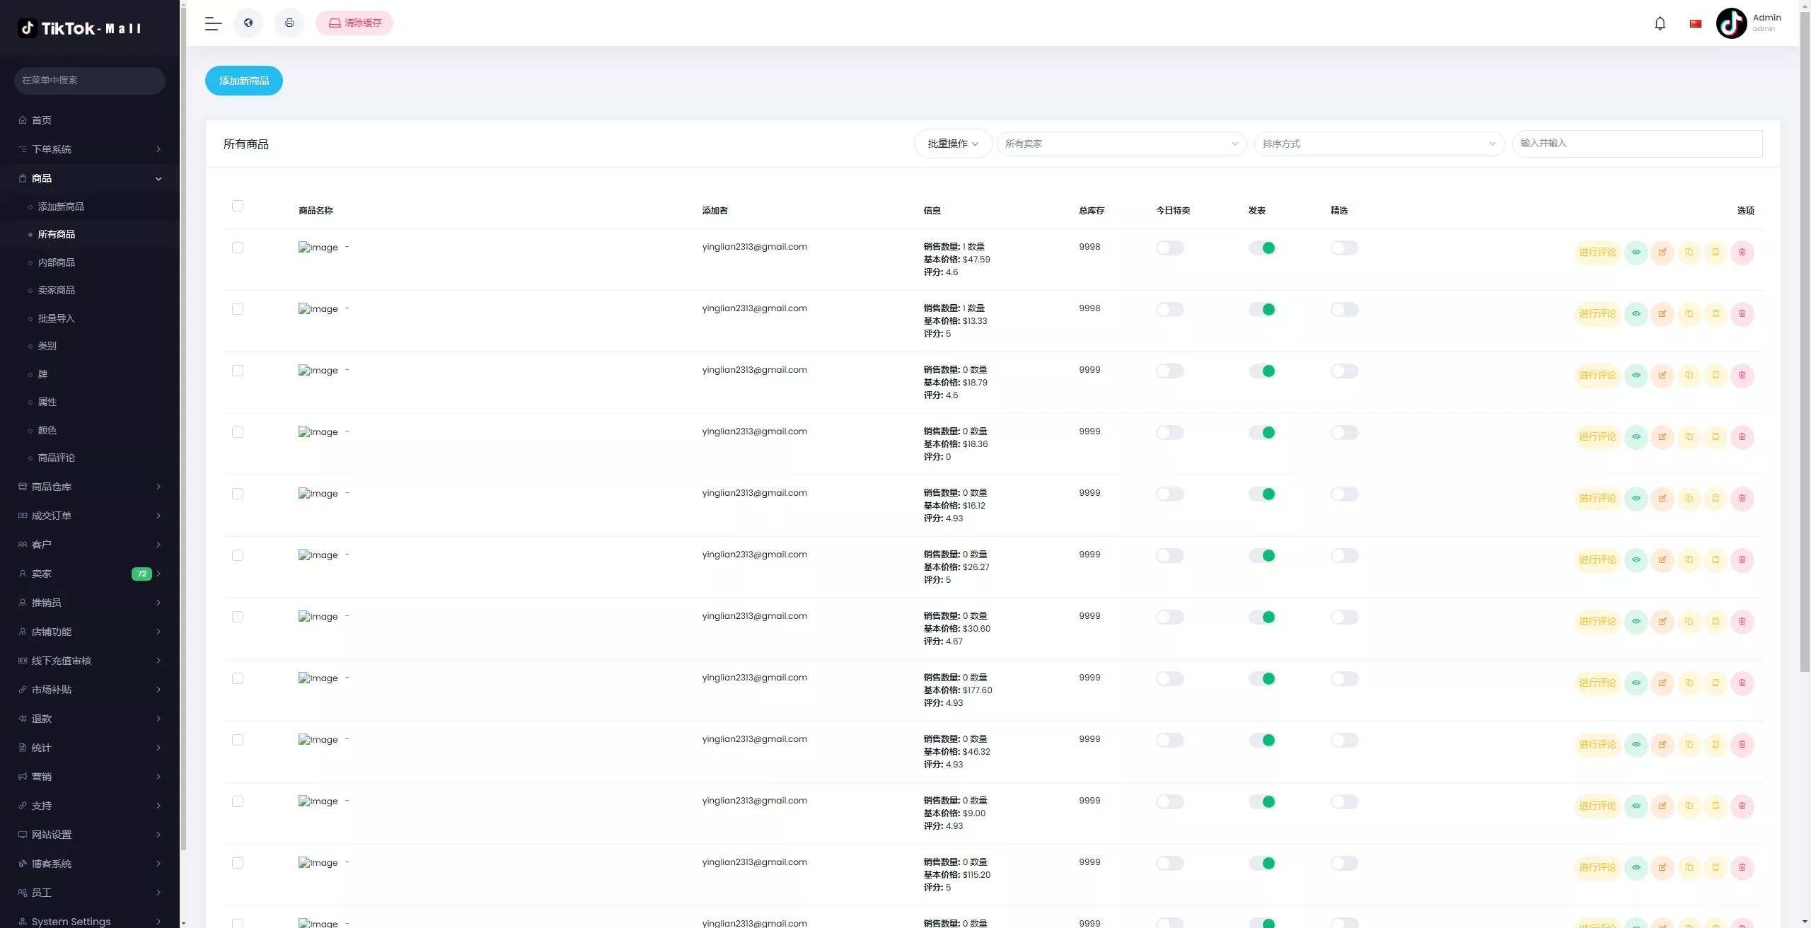The width and height of the screenshot is (1811, 928).
Task: Open the 批量操作 bulk action dropdown
Action: (952, 144)
